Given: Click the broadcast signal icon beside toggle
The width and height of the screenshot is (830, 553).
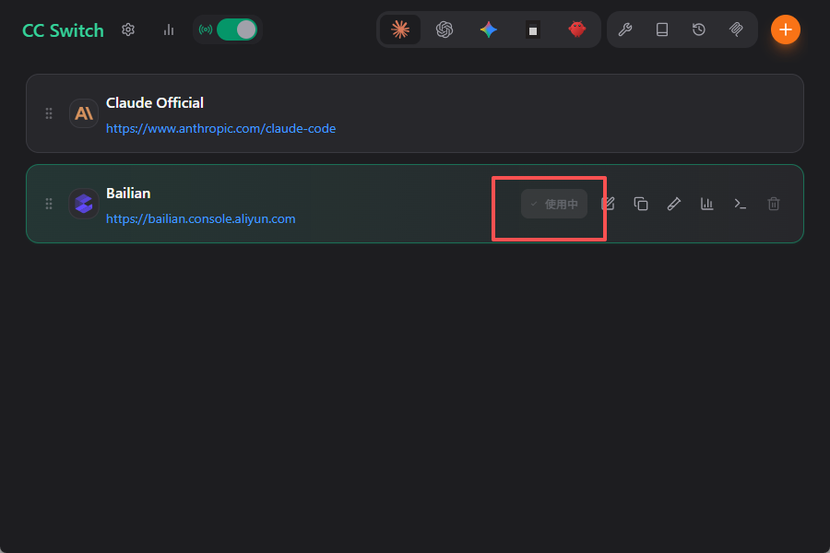Looking at the screenshot, I should pyautogui.click(x=206, y=29).
